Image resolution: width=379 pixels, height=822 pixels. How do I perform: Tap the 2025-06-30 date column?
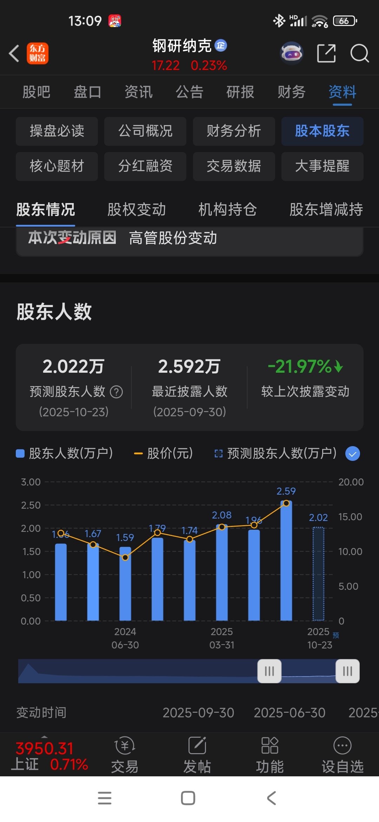coord(290,713)
